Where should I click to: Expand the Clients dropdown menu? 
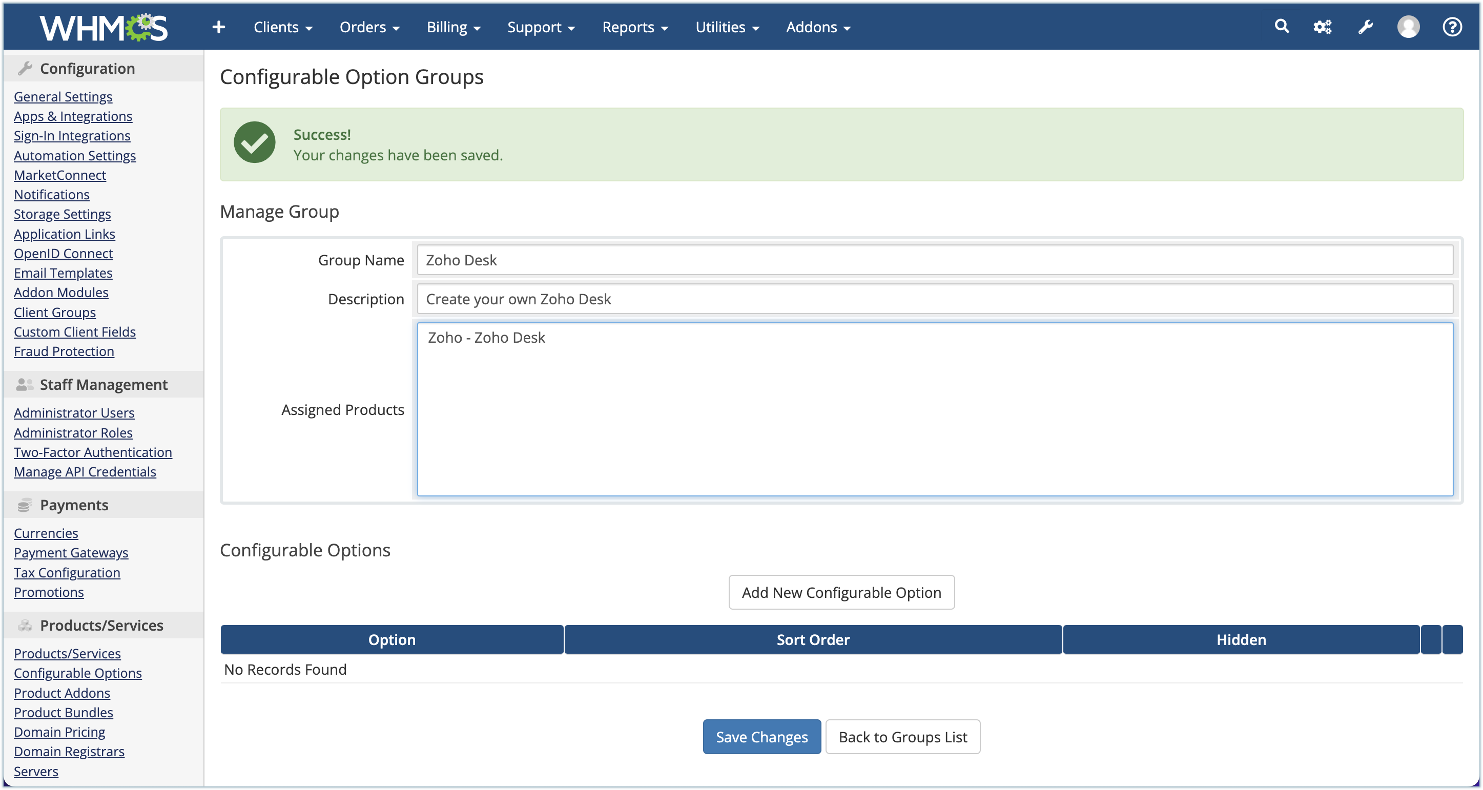click(x=283, y=27)
